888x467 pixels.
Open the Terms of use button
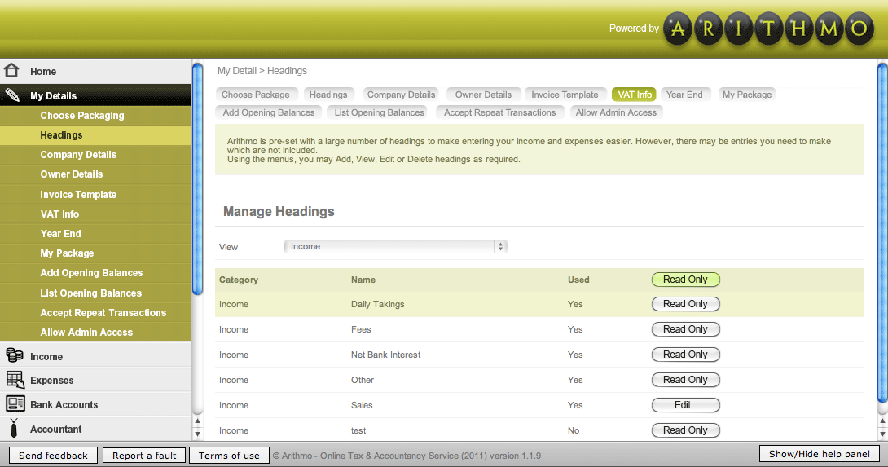229,455
